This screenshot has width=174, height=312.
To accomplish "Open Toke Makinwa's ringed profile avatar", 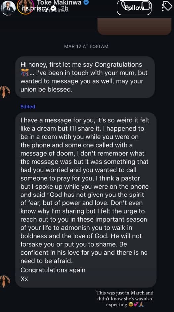I will coord(27,7).
